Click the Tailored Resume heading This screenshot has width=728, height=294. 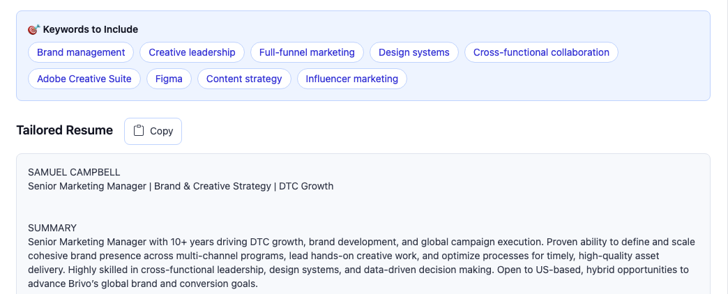point(65,130)
